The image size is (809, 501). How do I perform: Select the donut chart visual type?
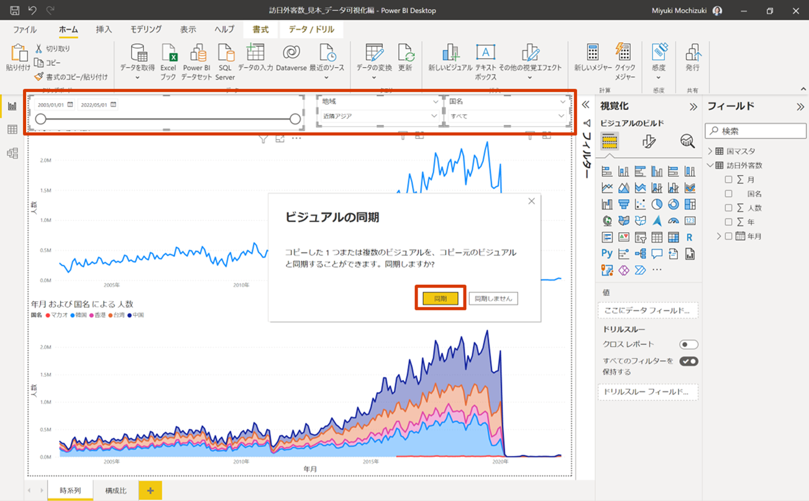pos(674,204)
